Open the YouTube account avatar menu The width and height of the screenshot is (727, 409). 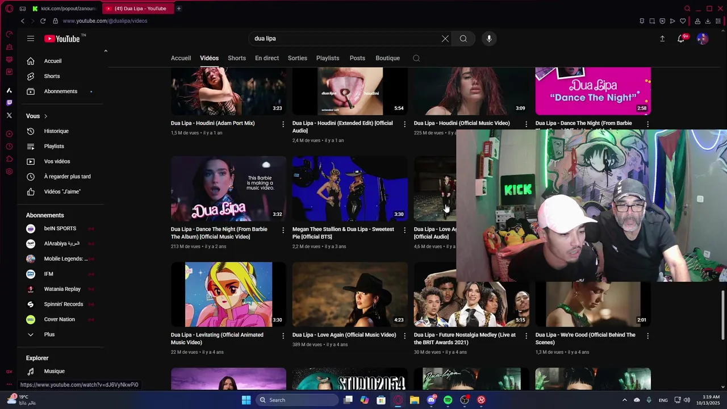point(703,39)
